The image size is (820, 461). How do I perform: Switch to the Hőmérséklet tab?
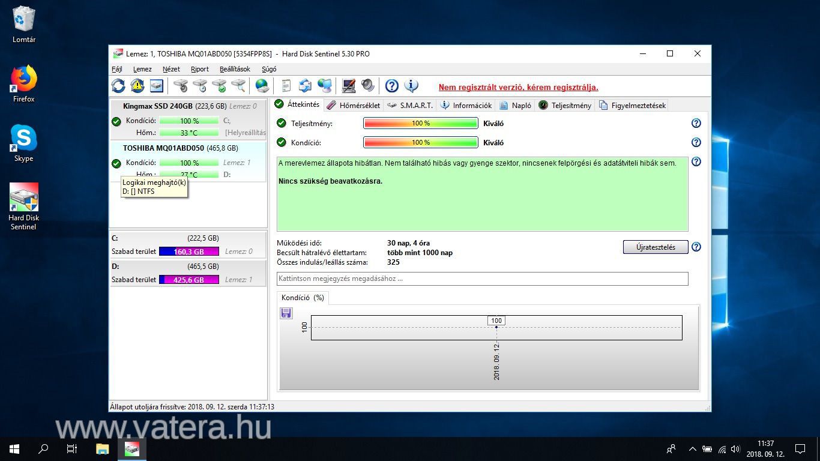tap(354, 105)
